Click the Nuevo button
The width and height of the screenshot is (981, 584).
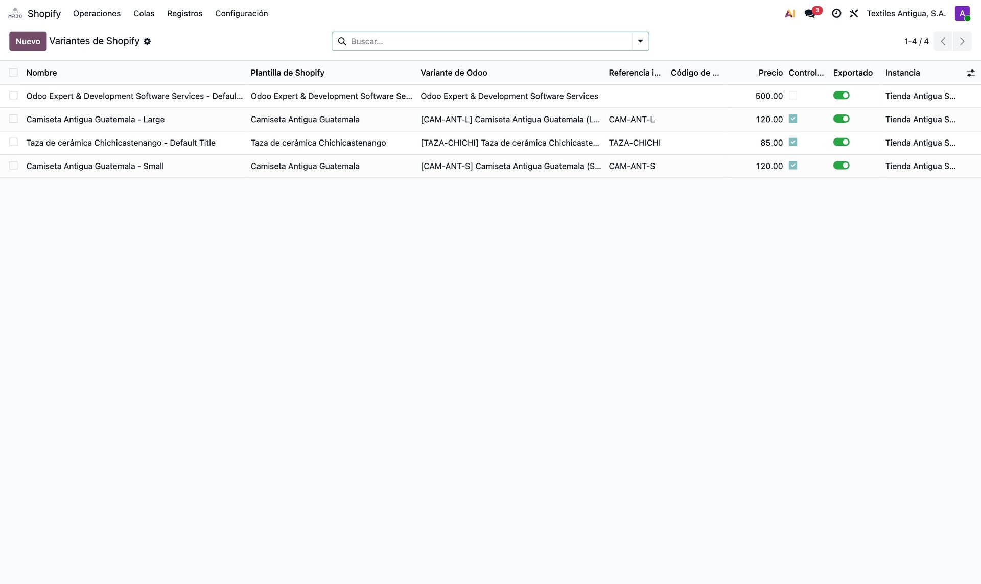pyautogui.click(x=28, y=41)
